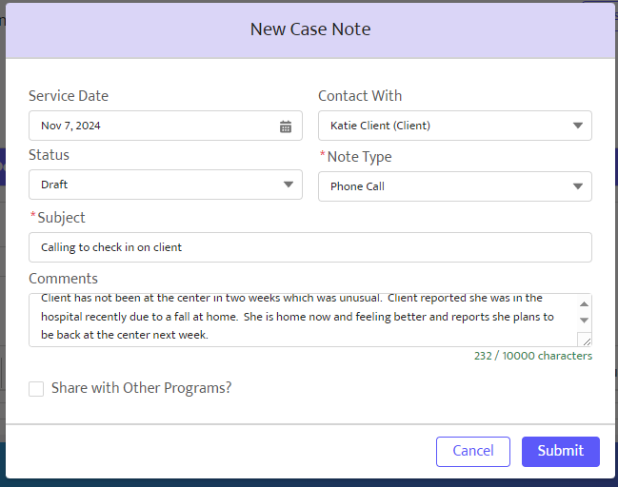The height and width of the screenshot is (487, 618).
Task: Click the Comments box scroll-up arrow
Action: click(x=584, y=304)
